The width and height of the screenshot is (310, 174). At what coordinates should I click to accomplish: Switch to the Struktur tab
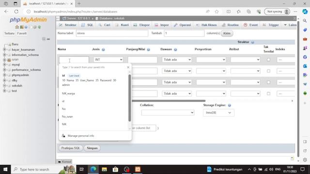(x=68, y=25)
